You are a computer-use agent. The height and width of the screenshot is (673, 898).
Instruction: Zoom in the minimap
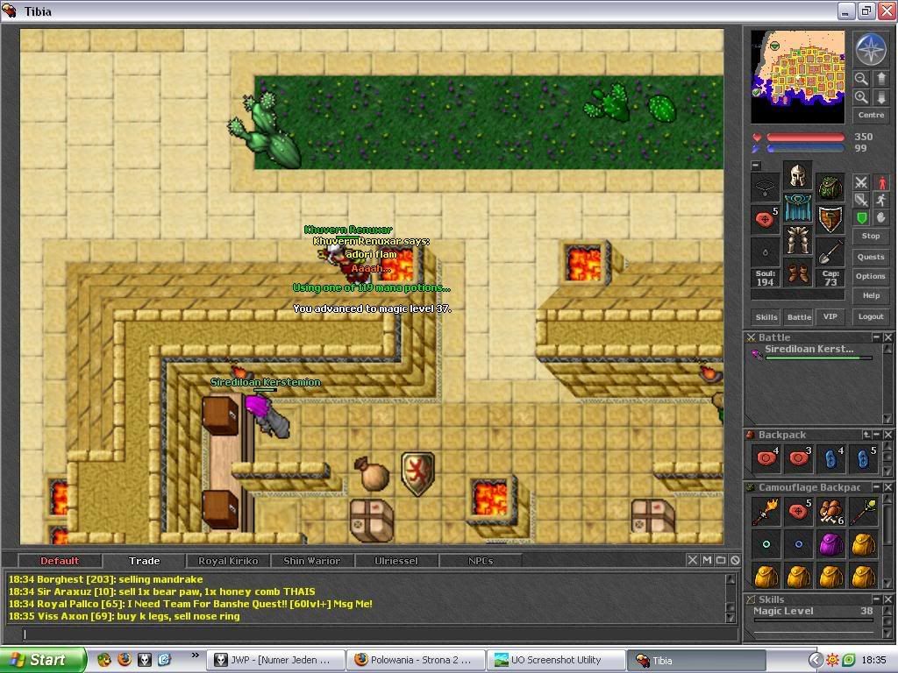pos(861,97)
